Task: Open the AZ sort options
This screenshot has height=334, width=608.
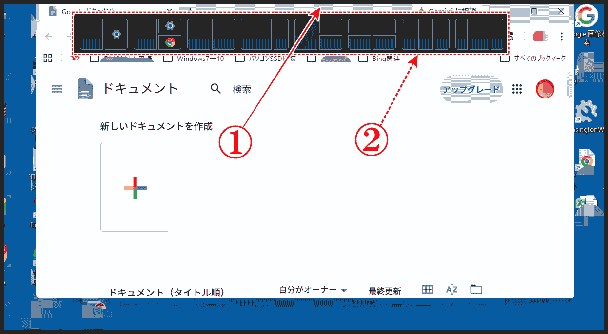Action: pyautogui.click(x=452, y=290)
